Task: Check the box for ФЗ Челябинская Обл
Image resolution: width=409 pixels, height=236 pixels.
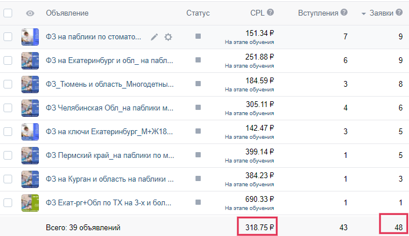Action: pos(8,108)
